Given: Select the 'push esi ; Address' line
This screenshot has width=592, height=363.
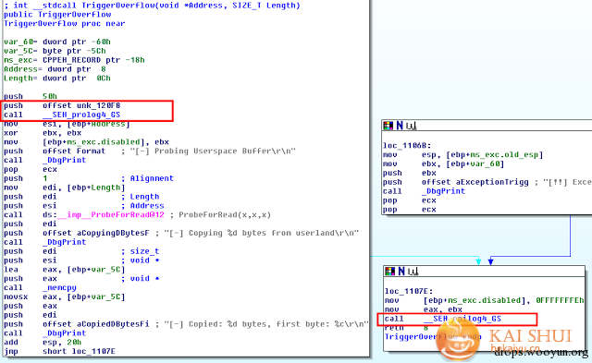Looking at the screenshot, I should pos(84,205).
